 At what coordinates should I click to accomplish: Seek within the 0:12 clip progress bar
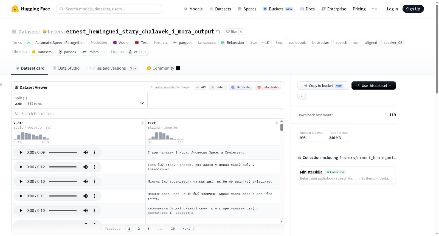tap(63, 167)
